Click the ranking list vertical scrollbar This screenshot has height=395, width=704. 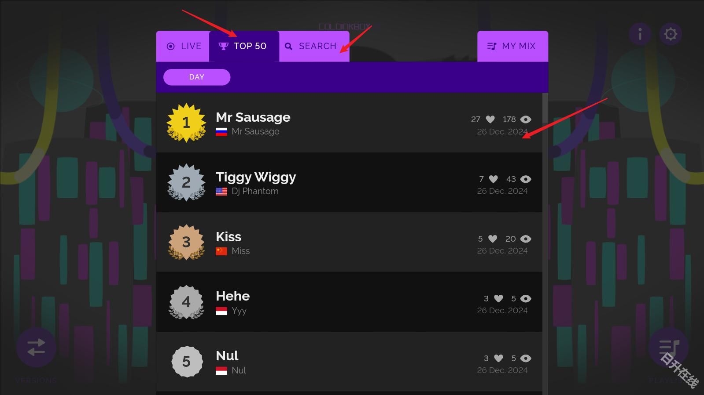[545, 242]
